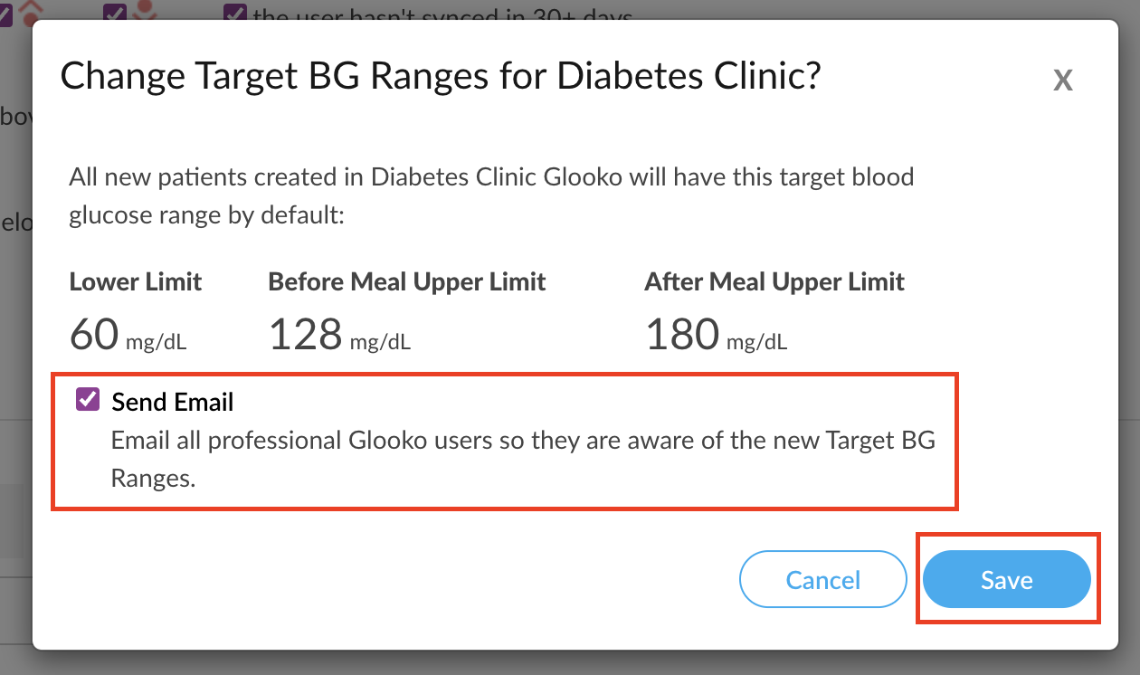
Task: Close the dialog with the X
Action: (x=1063, y=81)
